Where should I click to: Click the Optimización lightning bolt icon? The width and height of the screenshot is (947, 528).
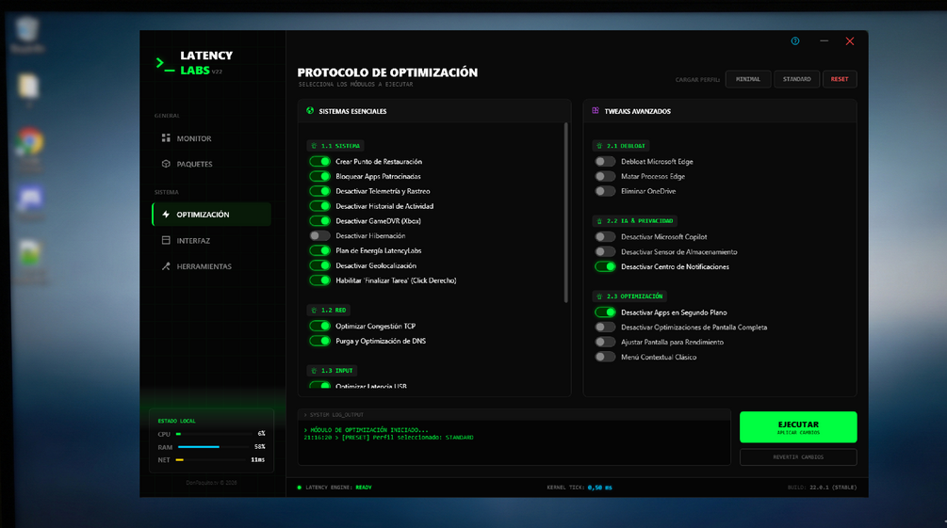tap(166, 215)
